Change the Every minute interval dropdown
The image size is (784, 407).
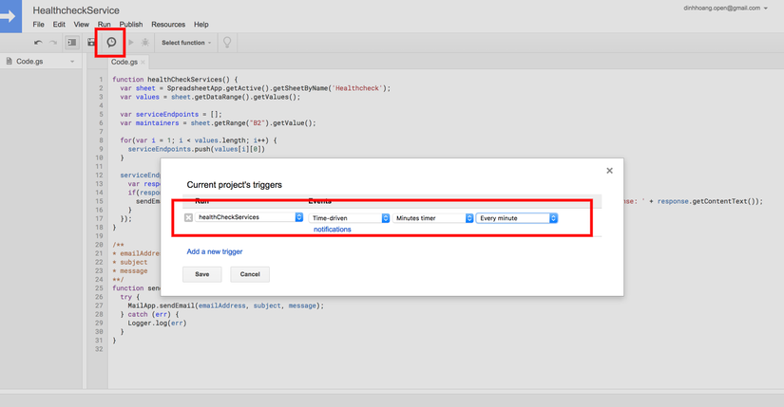click(x=517, y=218)
